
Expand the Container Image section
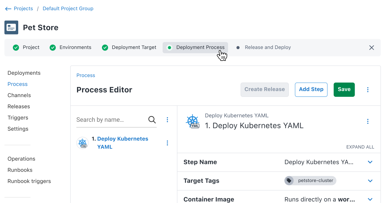point(370,199)
